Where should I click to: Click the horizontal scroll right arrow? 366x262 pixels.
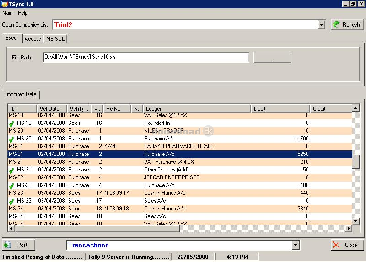pyautogui.click(x=349, y=229)
